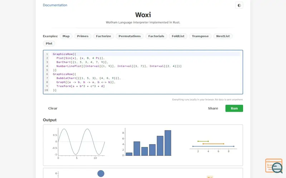Click the 'Everything runs locally' notice text
Image resolution: width=286 pixels, height=178 pixels.
(x=208, y=100)
